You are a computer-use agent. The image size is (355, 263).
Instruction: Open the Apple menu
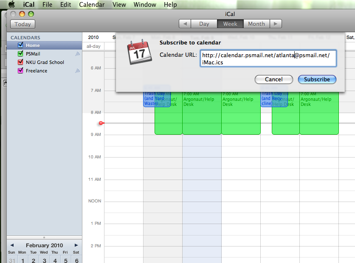click(x=12, y=4)
